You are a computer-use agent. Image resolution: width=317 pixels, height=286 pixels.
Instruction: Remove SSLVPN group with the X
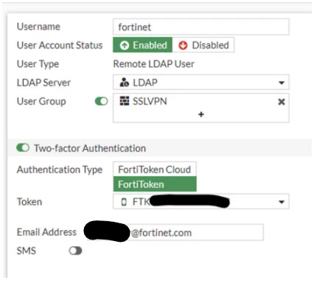tap(282, 102)
